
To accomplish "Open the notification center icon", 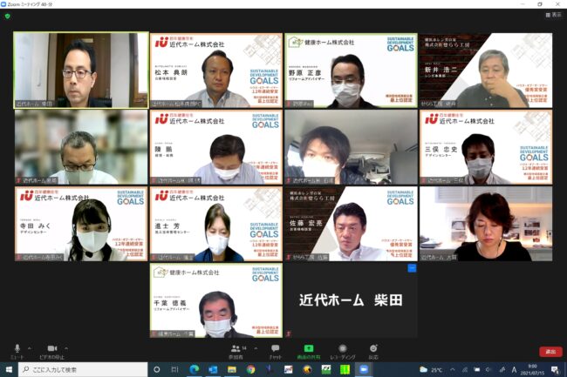I will [555, 369].
